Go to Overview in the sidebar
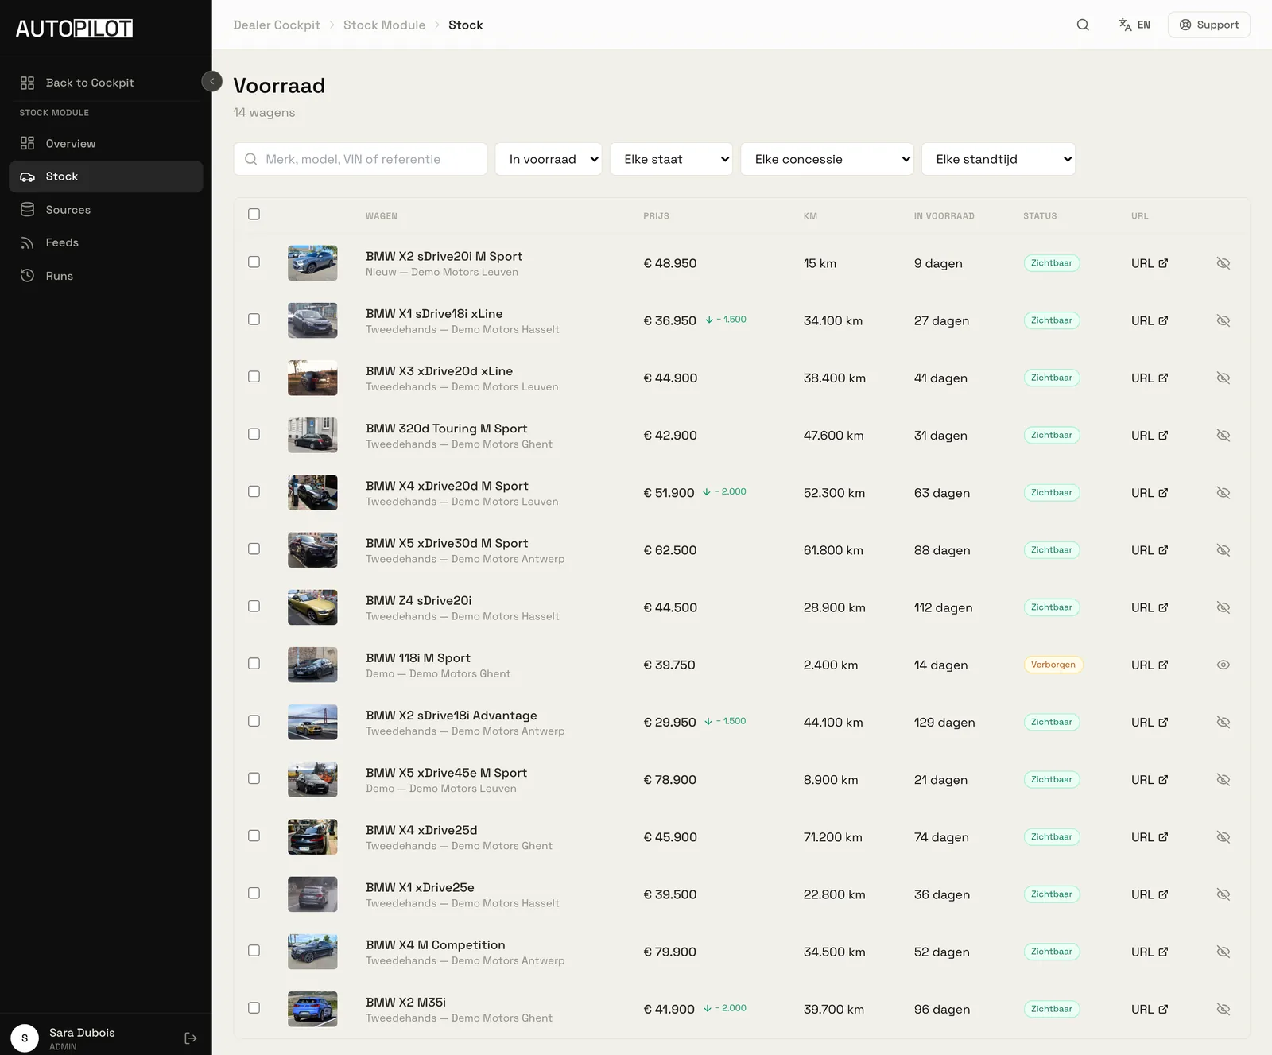Screen dimensions: 1272x1055 pos(106,143)
